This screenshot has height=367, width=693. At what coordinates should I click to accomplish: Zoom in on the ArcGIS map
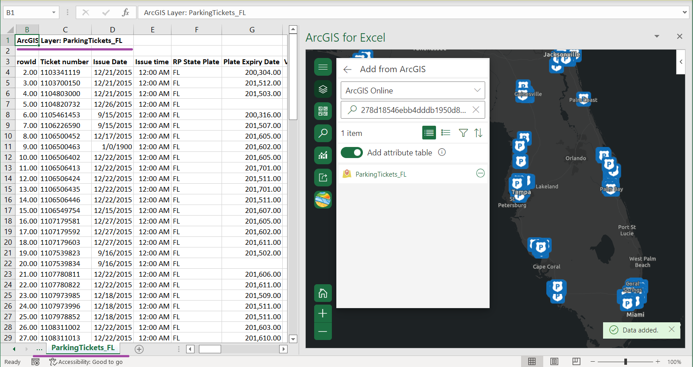[323, 313]
